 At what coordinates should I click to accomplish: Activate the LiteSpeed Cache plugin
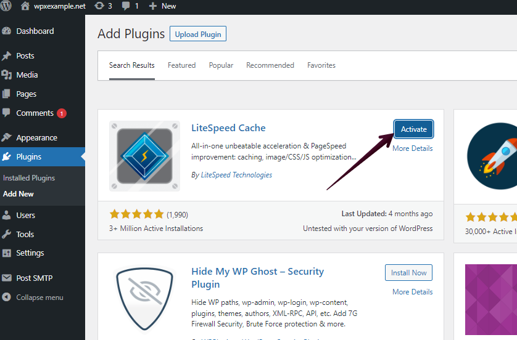pyautogui.click(x=413, y=129)
